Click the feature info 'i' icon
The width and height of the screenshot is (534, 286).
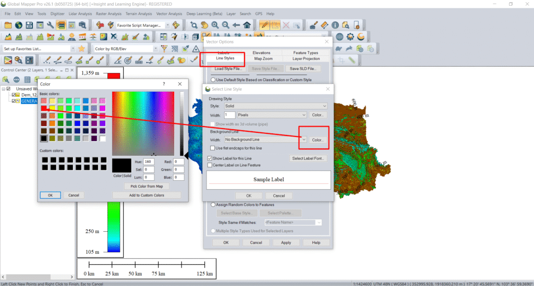(335, 25)
